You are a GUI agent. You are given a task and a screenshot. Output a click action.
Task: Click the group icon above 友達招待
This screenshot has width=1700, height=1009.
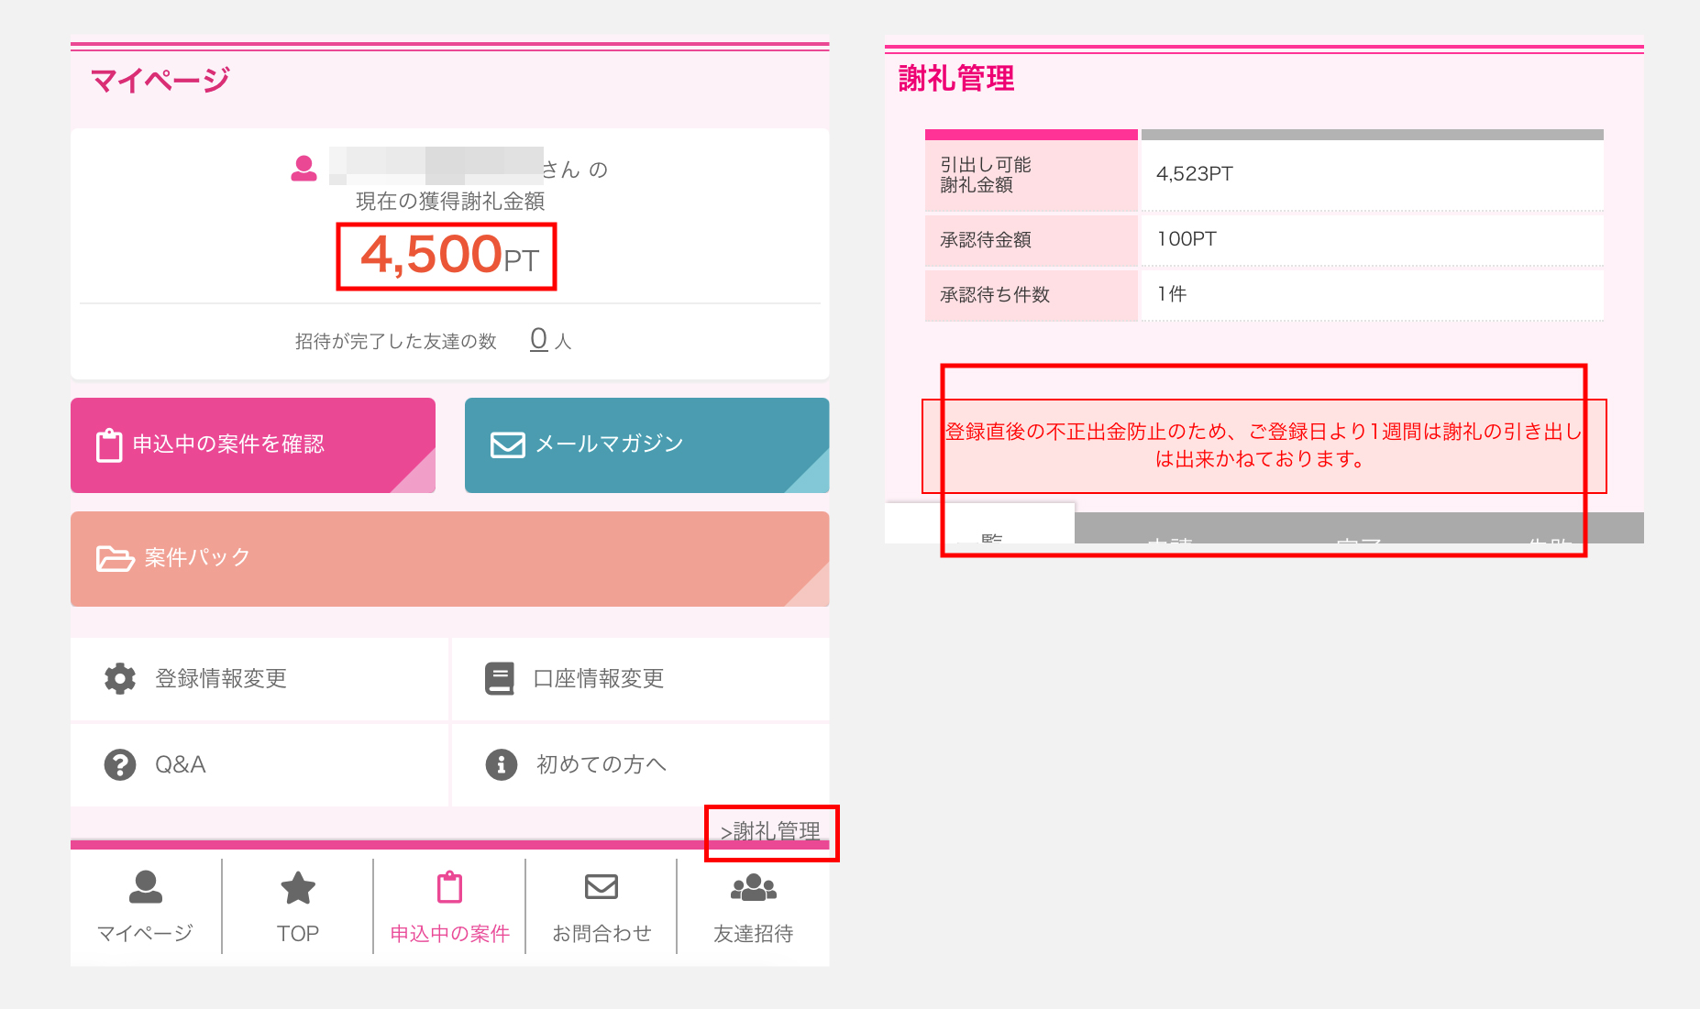click(x=754, y=888)
